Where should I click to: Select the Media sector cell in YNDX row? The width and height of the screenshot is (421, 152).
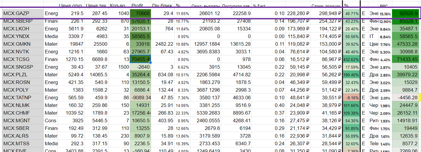[x=51, y=36]
